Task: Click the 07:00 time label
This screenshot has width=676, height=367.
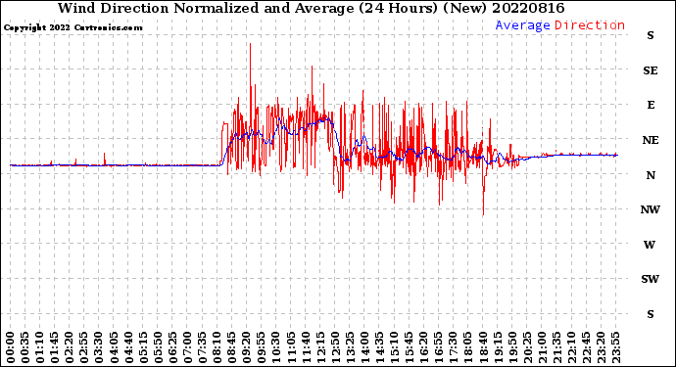Action: (187, 347)
